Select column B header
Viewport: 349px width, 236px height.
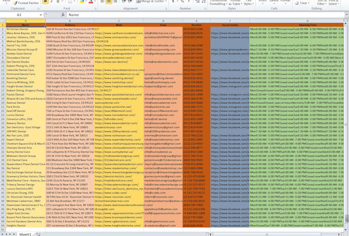pos(70,21)
